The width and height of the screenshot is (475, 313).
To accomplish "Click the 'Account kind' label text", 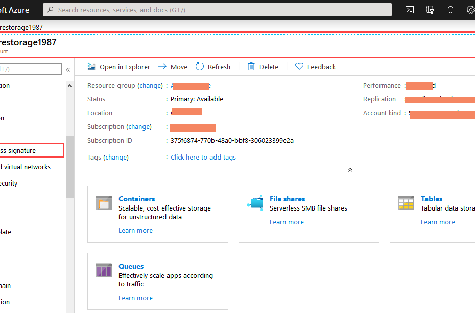I will point(382,113).
